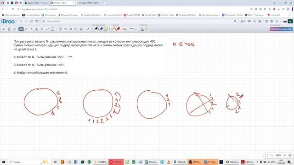Share the board
Screen dimensions: 294x165
click(254, 22)
